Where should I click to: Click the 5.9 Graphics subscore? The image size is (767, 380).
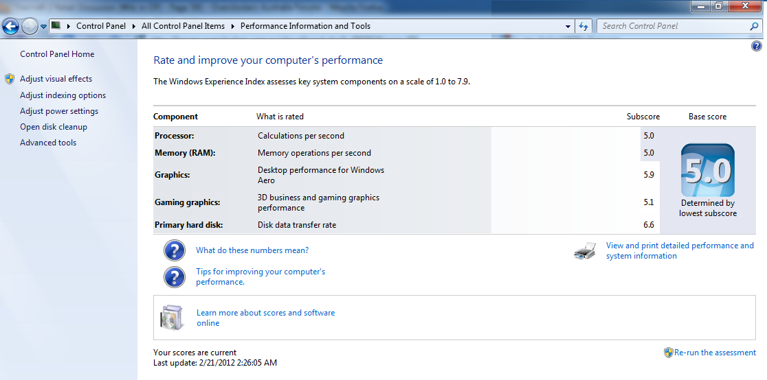(x=649, y=175)
